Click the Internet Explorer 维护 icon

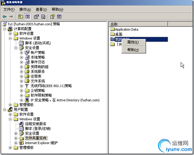tap(21, 143)
